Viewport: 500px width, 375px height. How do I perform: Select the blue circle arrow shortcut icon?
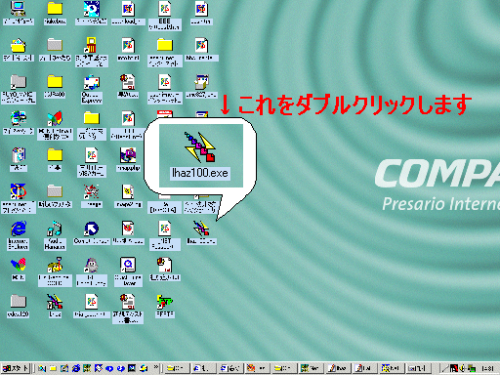pyautogui.click(x=92, y=229)
